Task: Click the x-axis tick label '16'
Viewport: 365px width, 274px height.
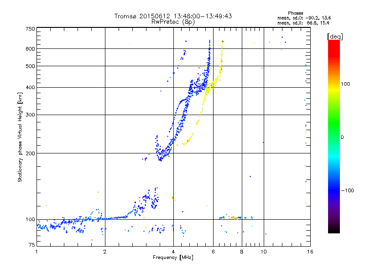Action: (x=310, y=252)
